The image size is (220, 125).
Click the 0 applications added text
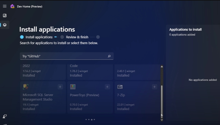(182, 35)
